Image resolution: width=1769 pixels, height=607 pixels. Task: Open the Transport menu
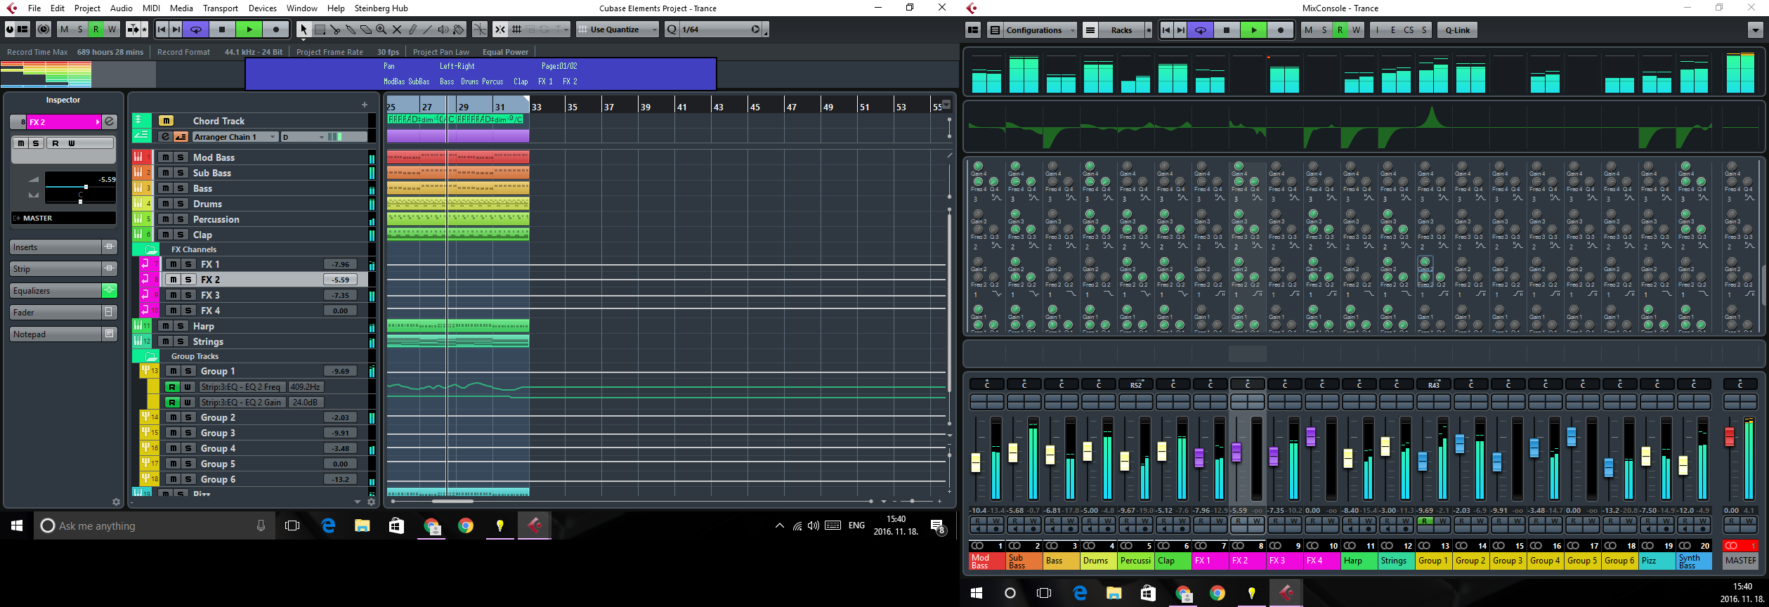coord(221,8)
